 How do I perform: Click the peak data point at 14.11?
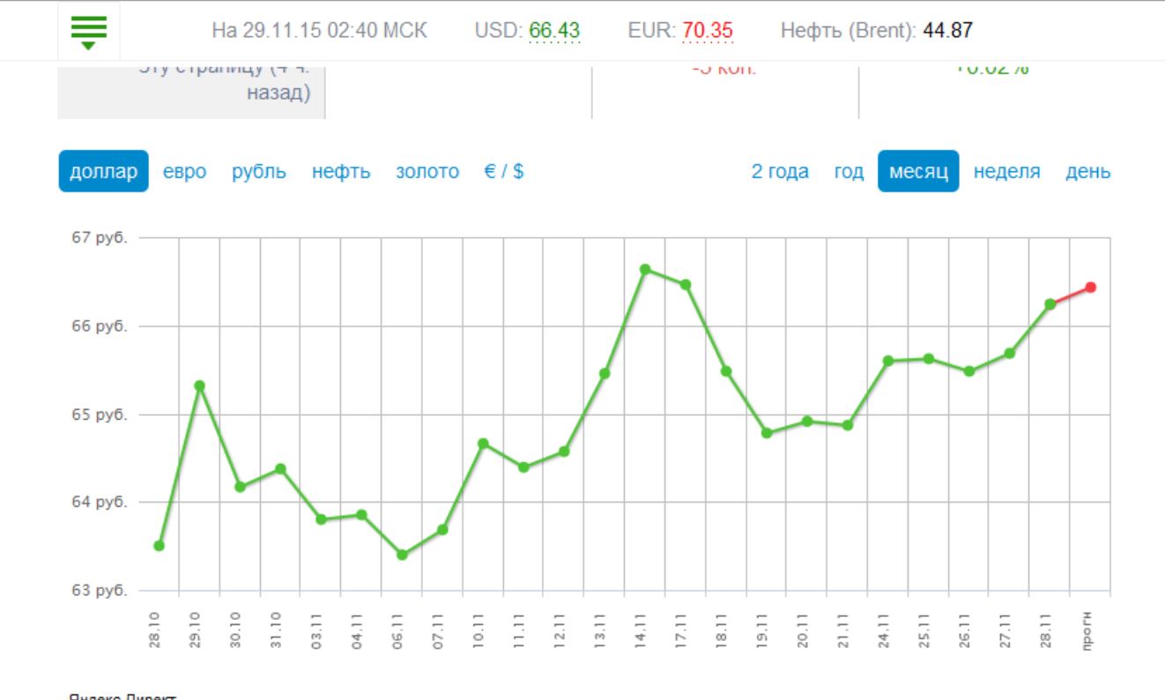[645, 269]
